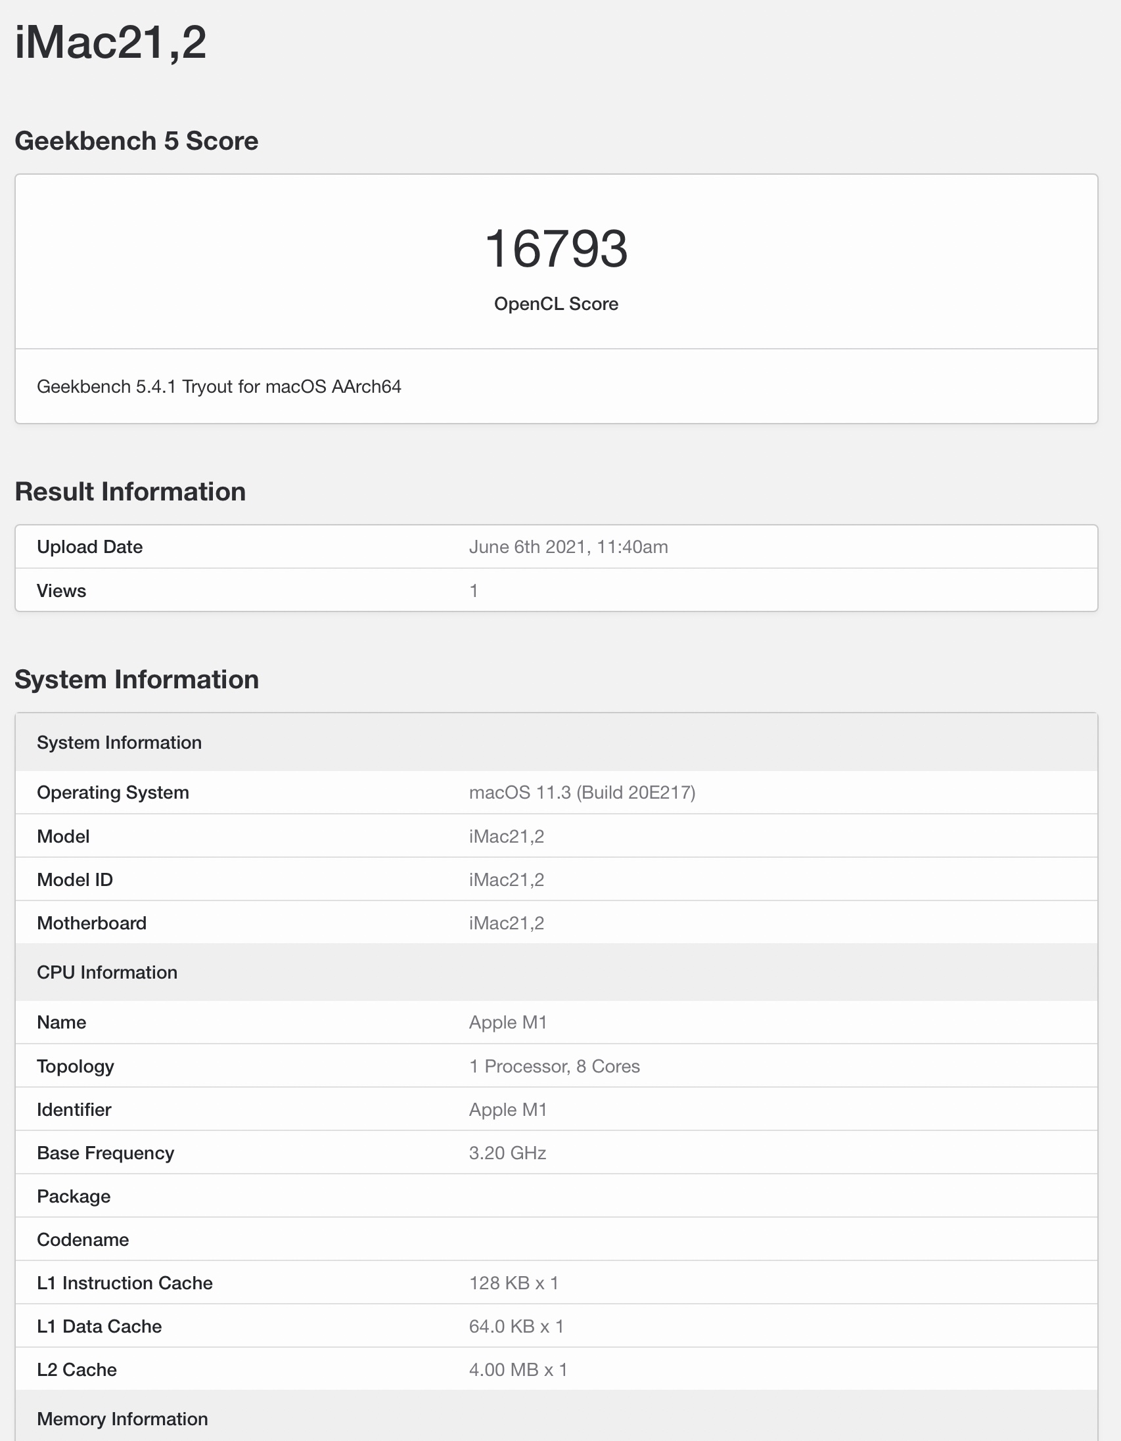Click the 16793 score number
The image size is (1121, 1441).
556,249
